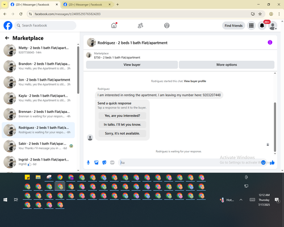
Task: Open Task View on the taskbar
Action: [x=16, y=200]
